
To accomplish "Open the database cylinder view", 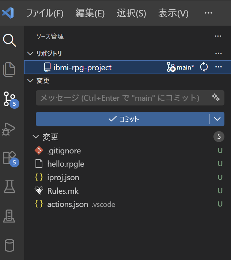I will pyautogui.click(x=10, y=245).
